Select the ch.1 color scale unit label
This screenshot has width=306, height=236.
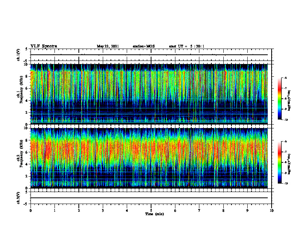tap(289, 100)
